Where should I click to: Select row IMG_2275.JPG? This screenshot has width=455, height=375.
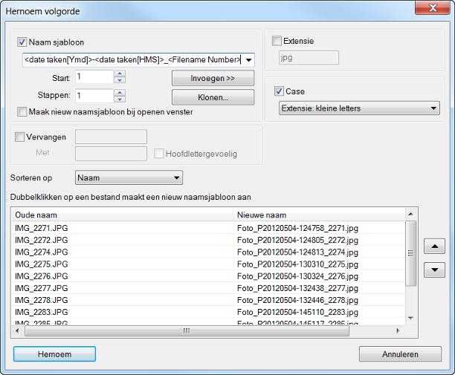41,264
